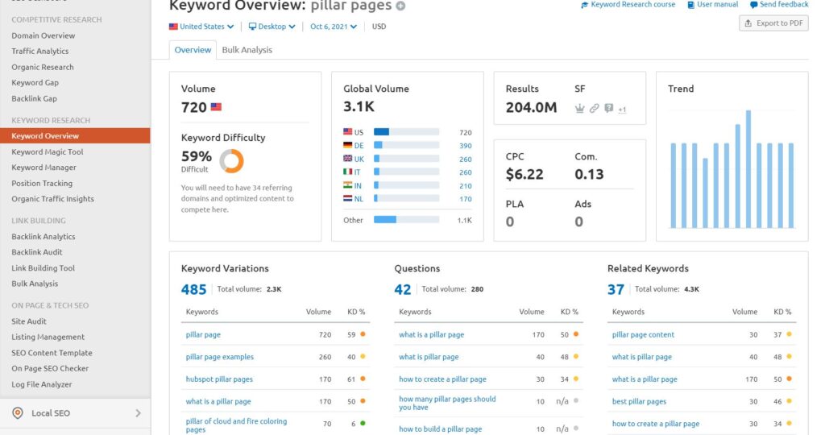The image size is (825, 435).
Task: Click the link SERP feature icon
Action: [x=594, y=109]
